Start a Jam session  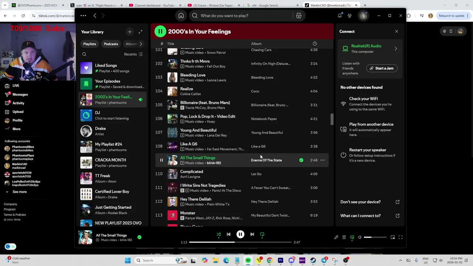click(x=382, y=68)
